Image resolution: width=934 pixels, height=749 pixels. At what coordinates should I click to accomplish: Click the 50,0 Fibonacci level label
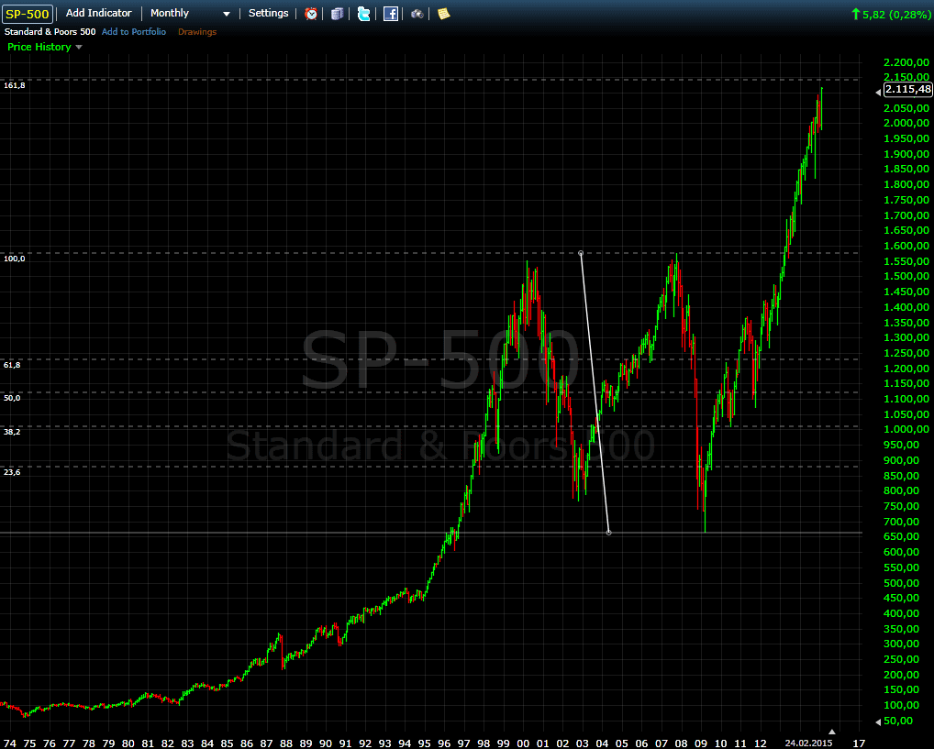point(12,398)
